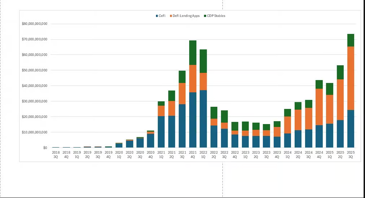Select the CDP Stables legend label
This screenshot has width=365, height=198.
pos(216,16)
